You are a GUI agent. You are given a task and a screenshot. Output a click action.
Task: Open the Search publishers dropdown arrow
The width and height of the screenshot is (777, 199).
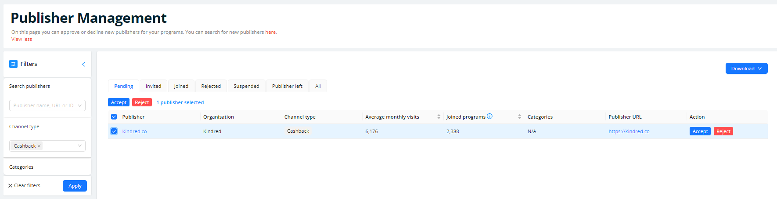(79, 105)
